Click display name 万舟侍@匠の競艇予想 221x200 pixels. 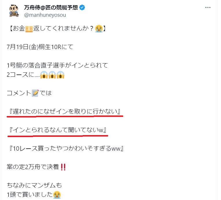(x=51, y=8)
